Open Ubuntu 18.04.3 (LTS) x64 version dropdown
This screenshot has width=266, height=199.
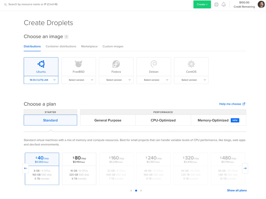[x=41, y=80]
